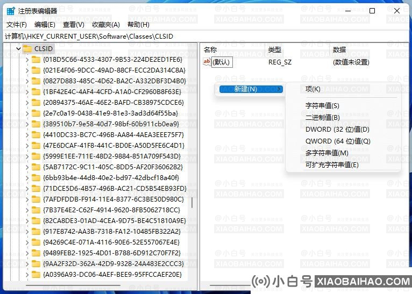
Task: Expand the {6bb93b4e-44d8-40e2-bd97-42dbcf18a40f} key
Action: (x=27, y=178)
